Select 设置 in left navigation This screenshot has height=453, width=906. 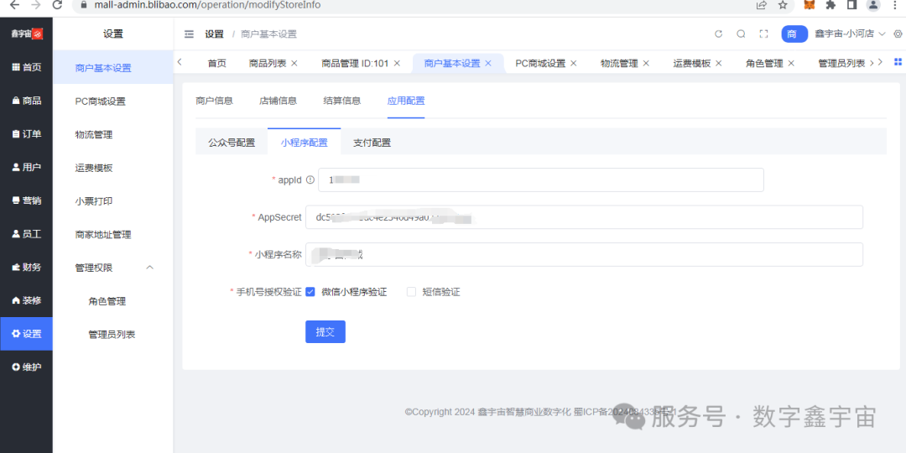pos(27,334)
